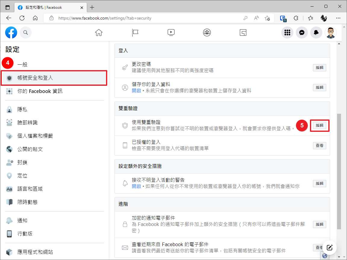Open the account profile picture menu
The image size is (347, 260).
point(331,32)
